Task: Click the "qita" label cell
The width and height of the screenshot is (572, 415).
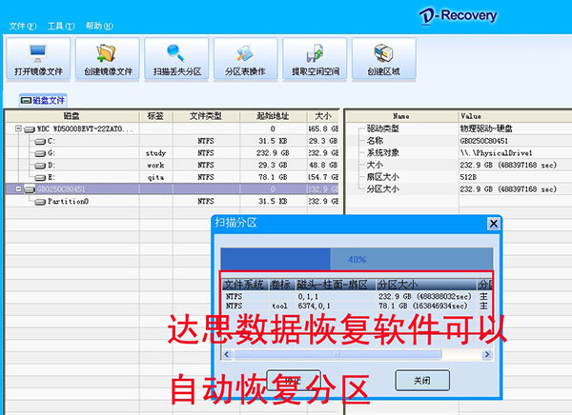Action: pos(155,177)
